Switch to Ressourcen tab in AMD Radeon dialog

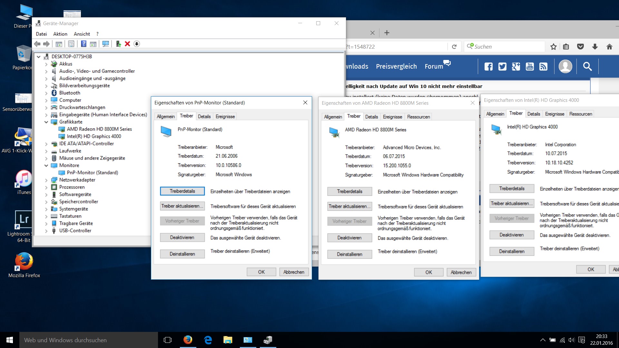pyautogui.click(x=418, y=117)
